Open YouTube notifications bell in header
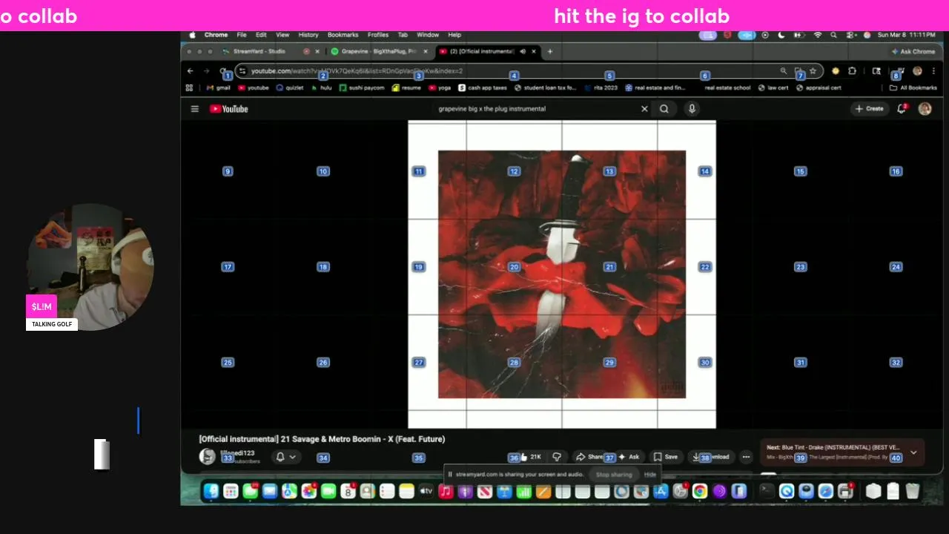This screenshot has height=534, width=949. [902, 109]
